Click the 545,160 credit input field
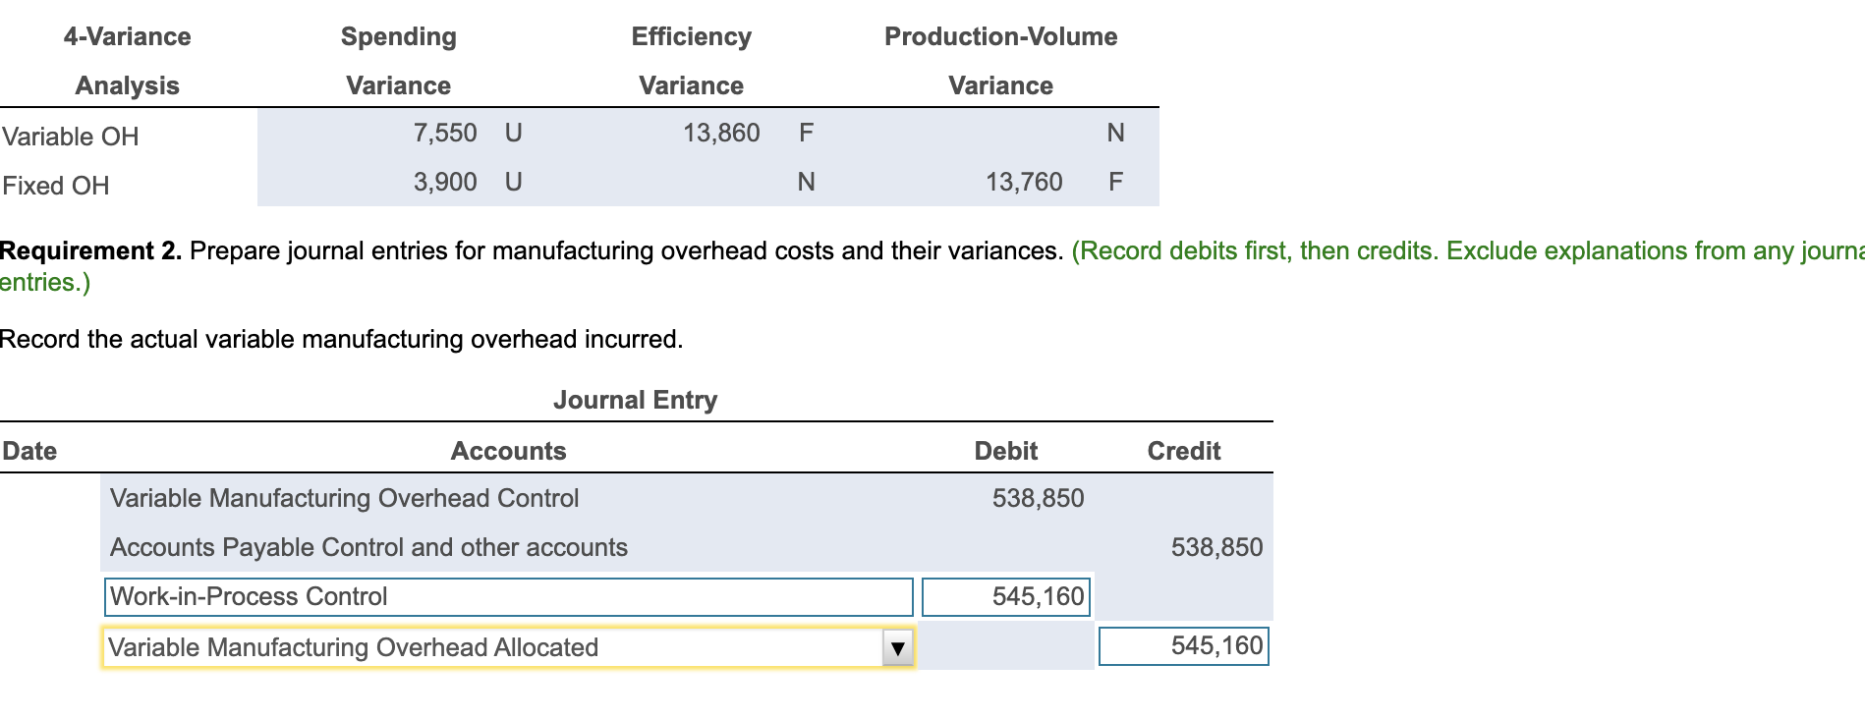Screen dimensions: 1865x719 point(1183,646)
